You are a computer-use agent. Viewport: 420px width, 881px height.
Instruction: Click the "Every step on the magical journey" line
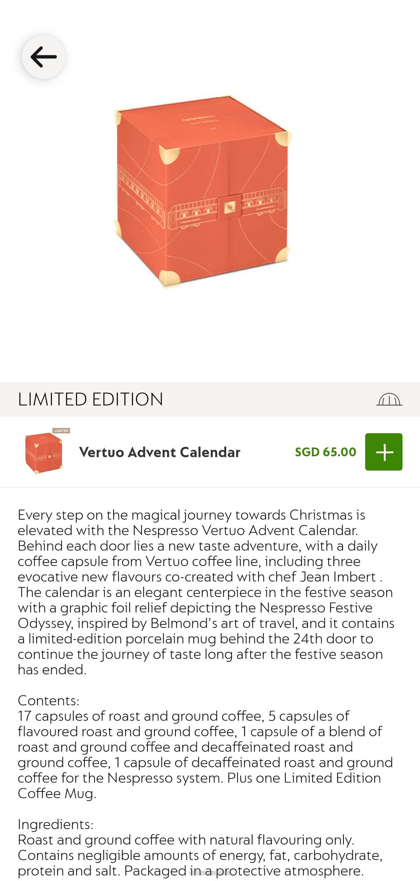coord(191,515)
